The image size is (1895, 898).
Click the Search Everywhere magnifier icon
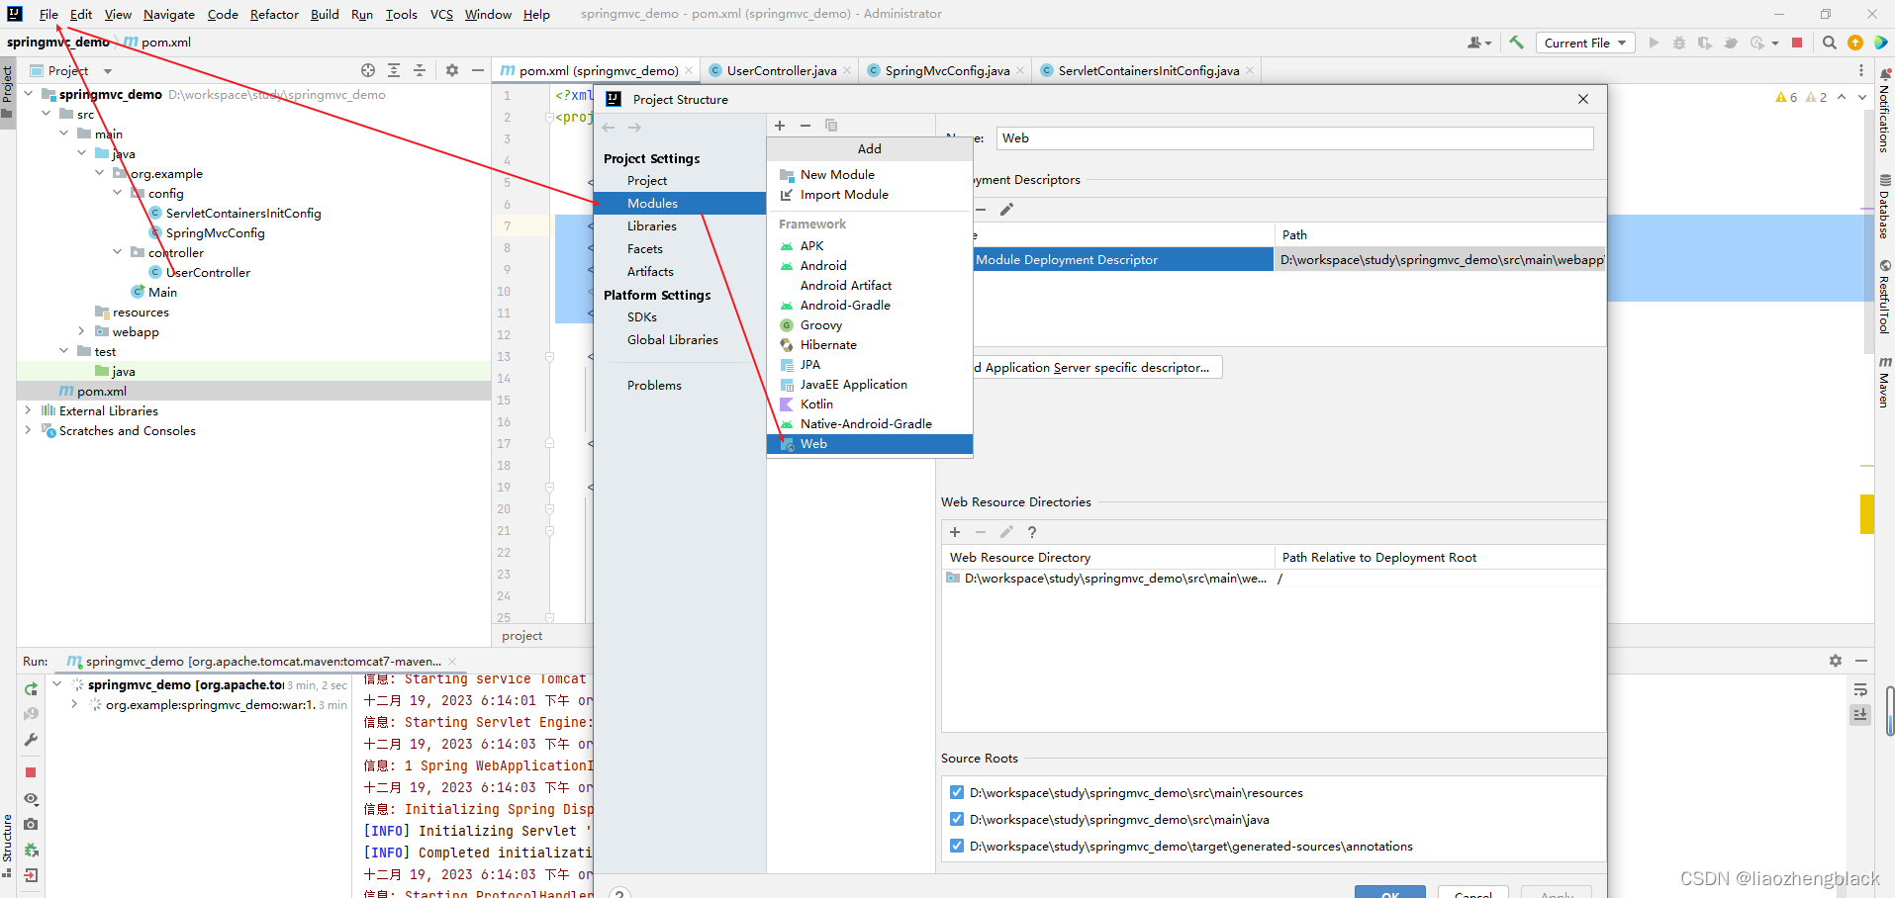[x=1830, y=43]
